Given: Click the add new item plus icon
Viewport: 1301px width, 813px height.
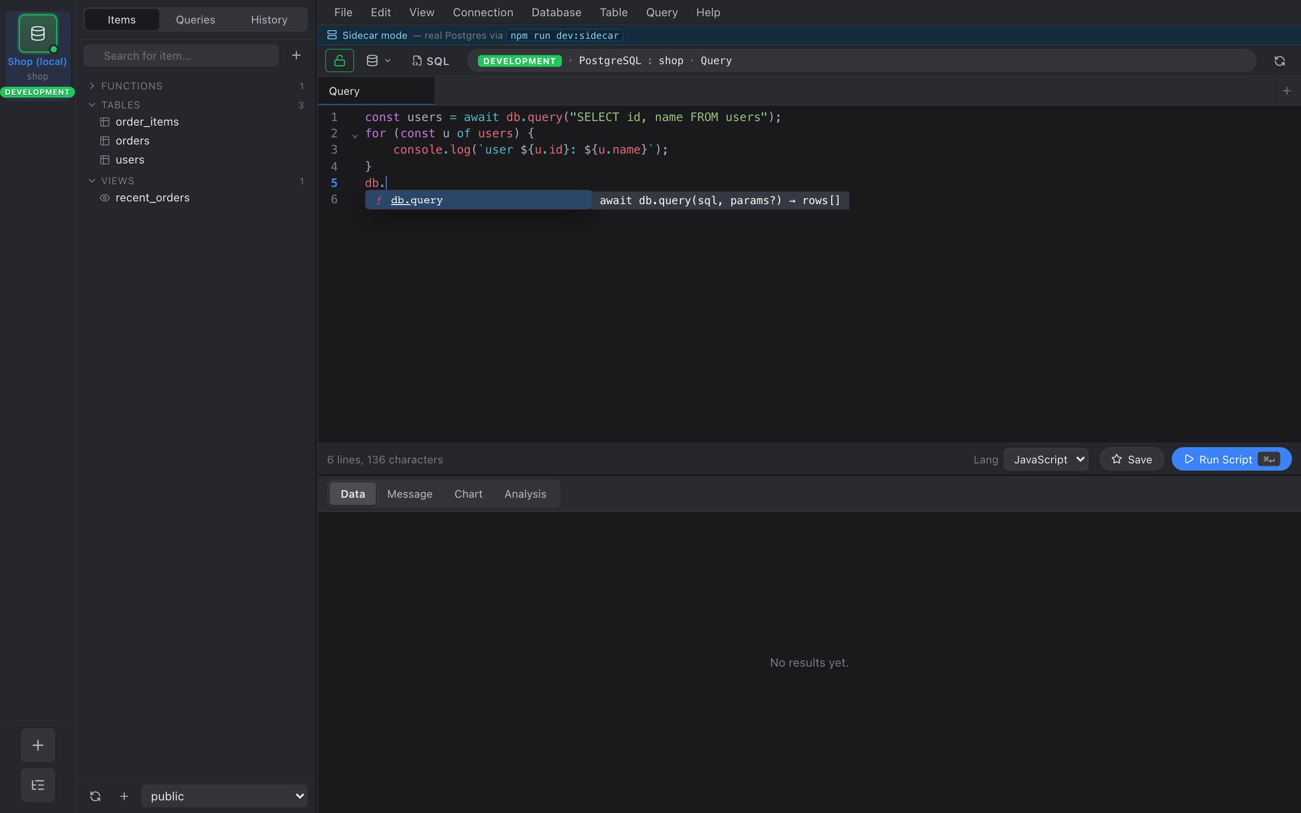Looking at the screenshot, I should click(x=296, y=56).
